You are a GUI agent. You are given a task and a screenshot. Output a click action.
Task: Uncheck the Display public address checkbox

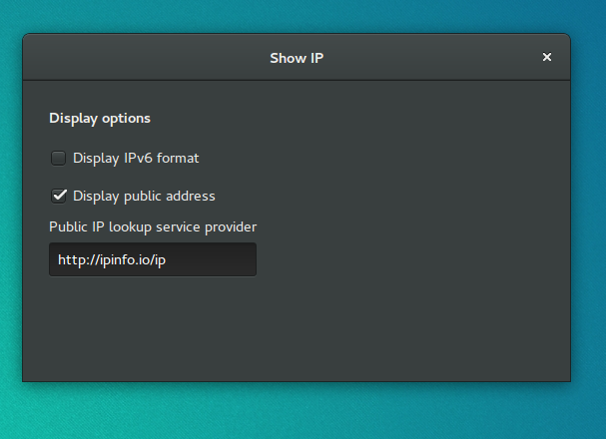(x=59, y=196)
